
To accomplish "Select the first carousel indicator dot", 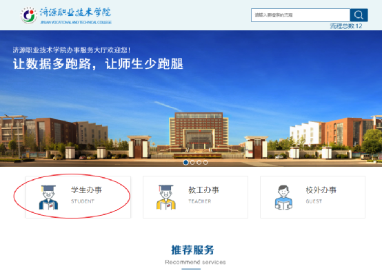I will [185, 162].
